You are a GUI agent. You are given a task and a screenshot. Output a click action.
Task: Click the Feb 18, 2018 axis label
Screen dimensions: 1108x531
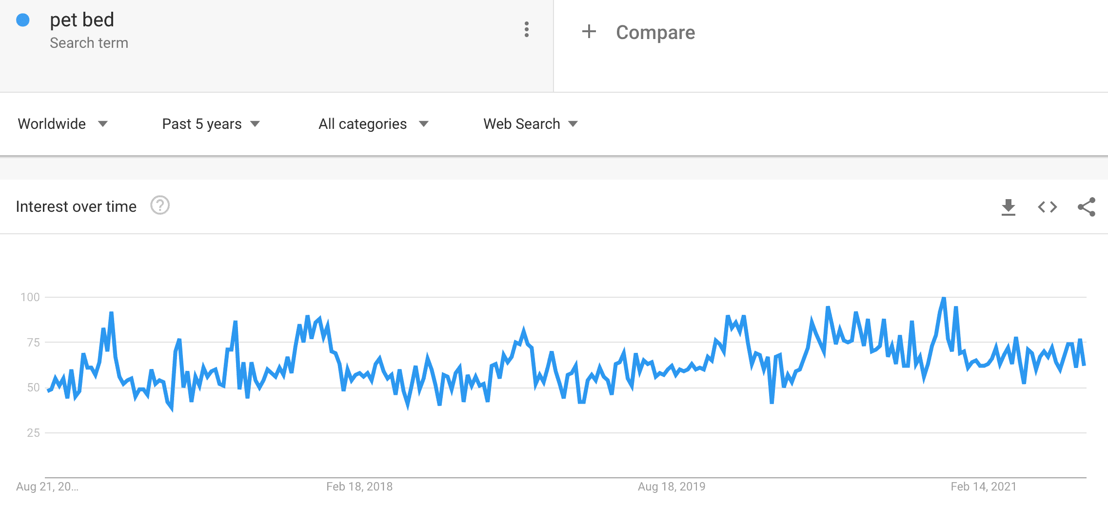[x=359, y=486]
